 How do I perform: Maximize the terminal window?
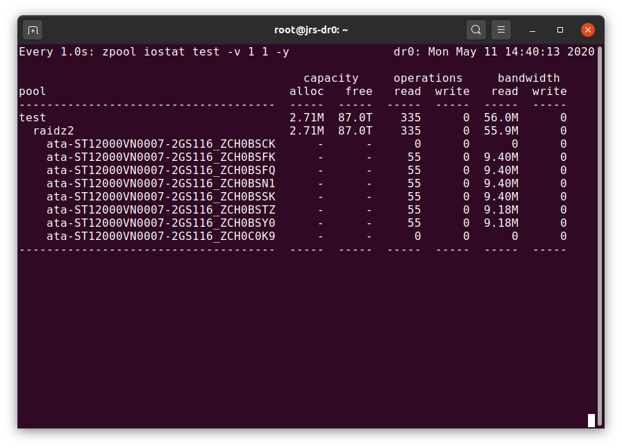tap(560, 30)
